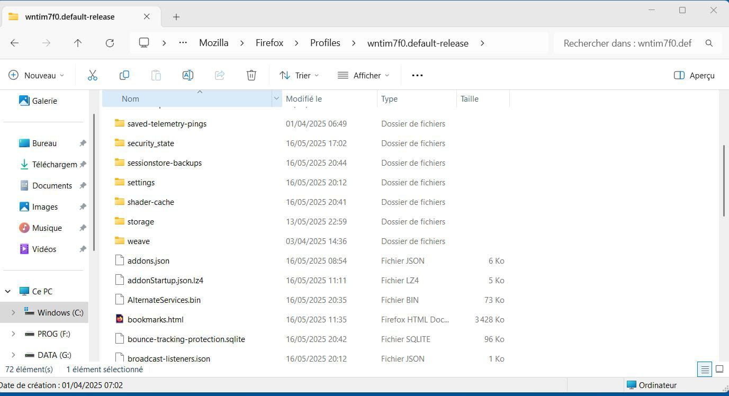Switch to details view in status bar
729x396 pixels.
(x=705, y=369)
